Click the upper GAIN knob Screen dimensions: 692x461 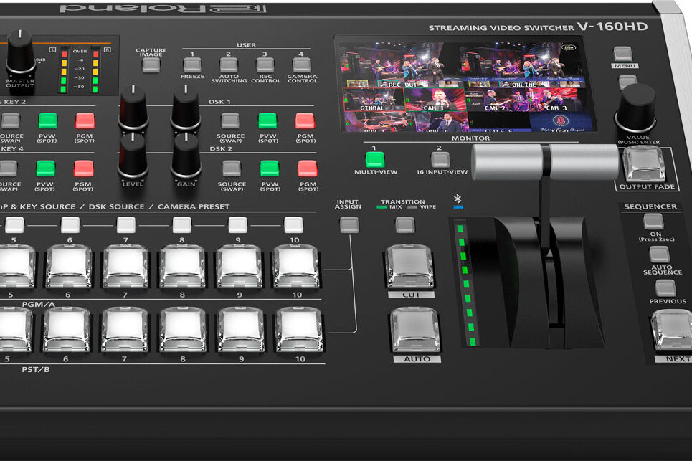tap(186, 108)
